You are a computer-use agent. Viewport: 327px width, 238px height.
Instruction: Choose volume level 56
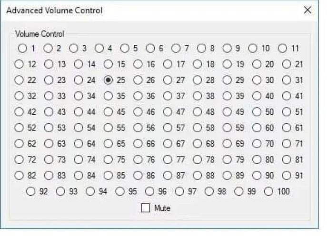tap(138, 128)
